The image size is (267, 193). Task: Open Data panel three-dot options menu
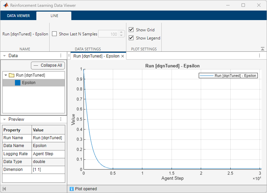pyautogui.click(x=61, y=55)
